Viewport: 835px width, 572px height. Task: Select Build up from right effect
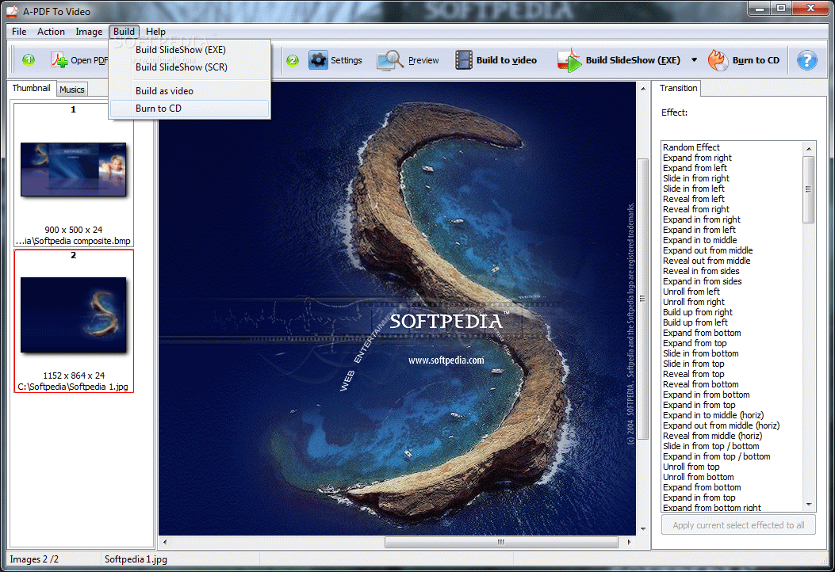click(x=698, y=312)
